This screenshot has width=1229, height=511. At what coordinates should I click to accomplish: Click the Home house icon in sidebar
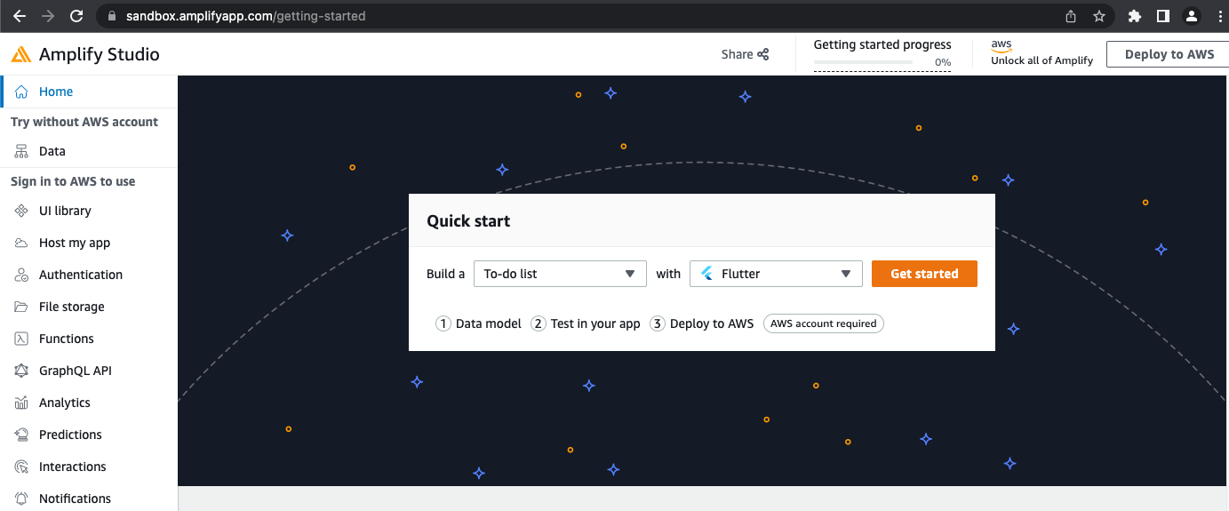coord(21,92)
